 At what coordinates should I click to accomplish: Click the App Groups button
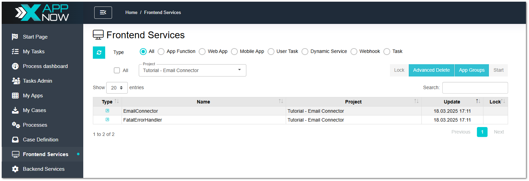click(x=472, y=70)
